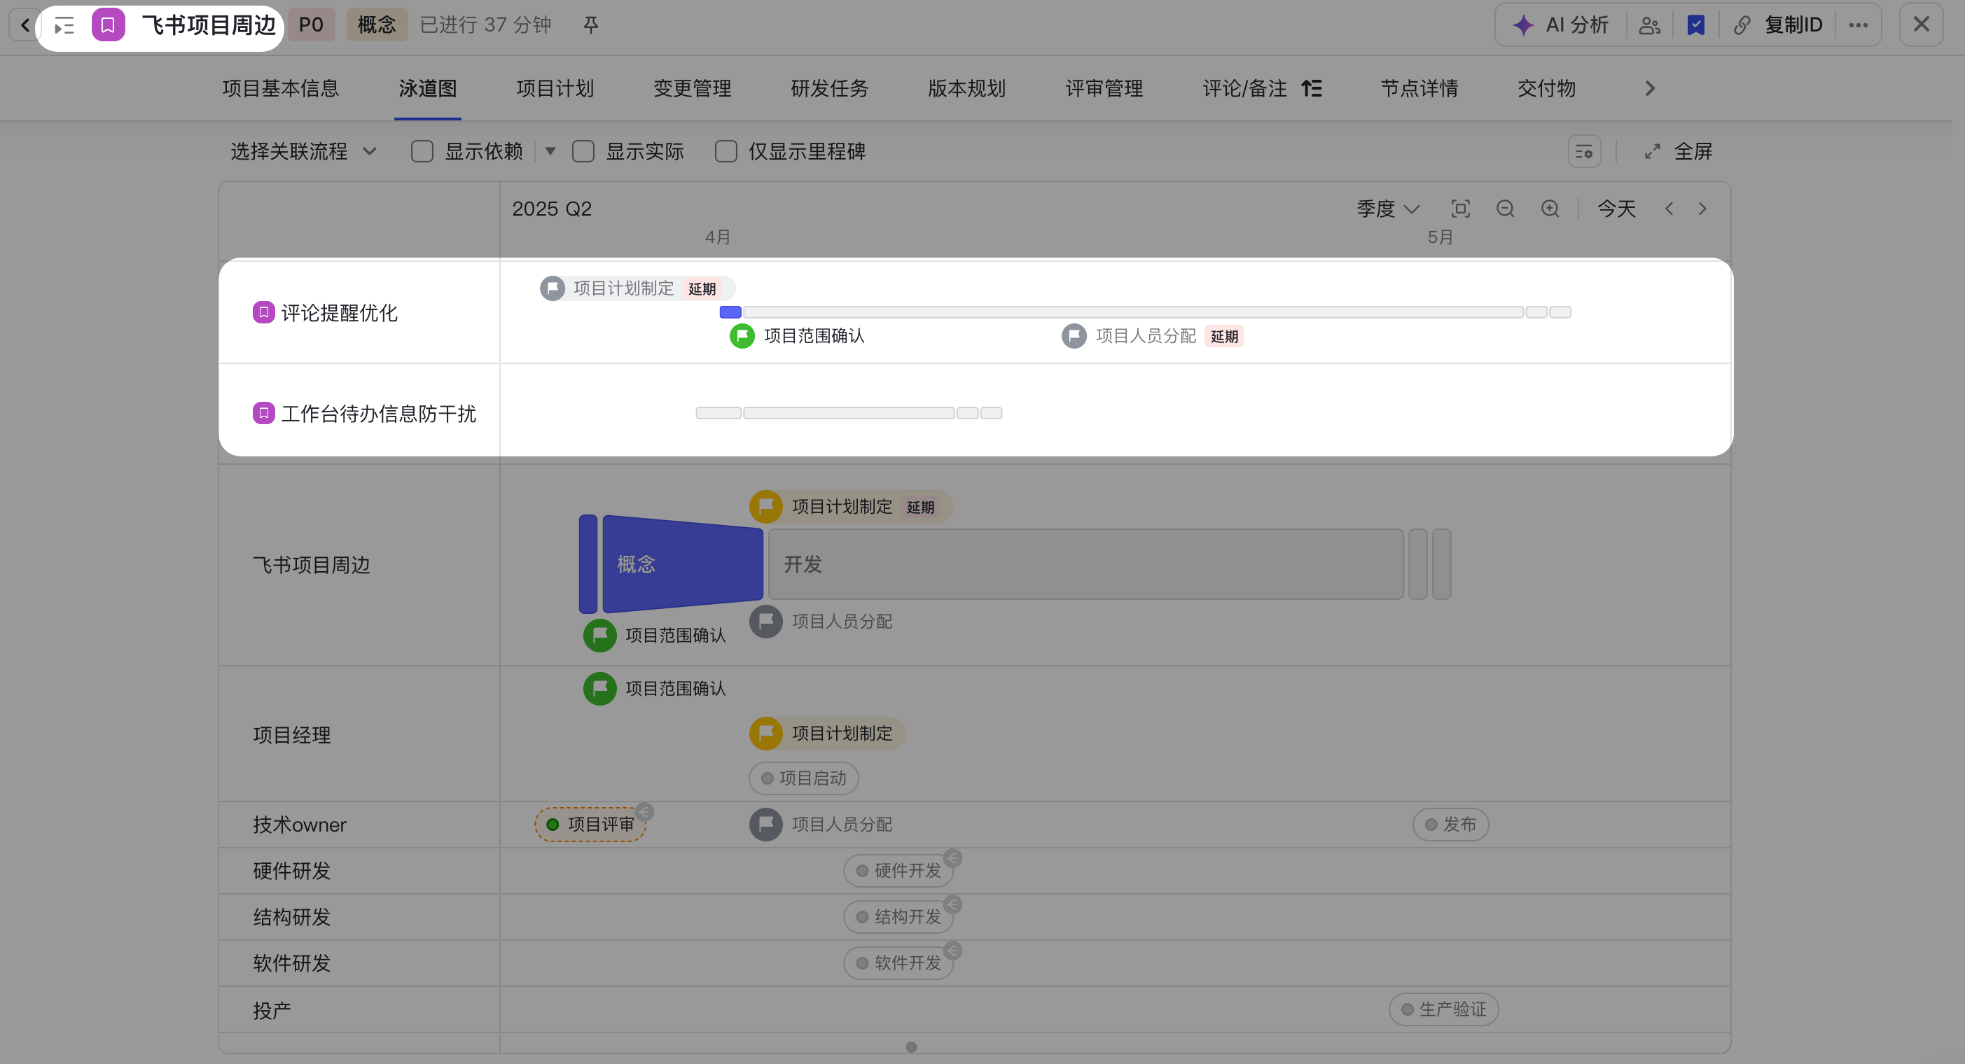This screenshot has width=1965, height=1064.
Task: Select the blue 概念 stage block
Action: click(x=683, y=564)
